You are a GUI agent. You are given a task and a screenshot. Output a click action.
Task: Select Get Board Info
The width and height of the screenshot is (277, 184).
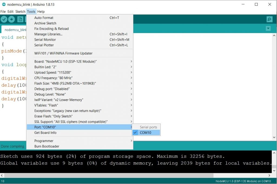point(80,133)
